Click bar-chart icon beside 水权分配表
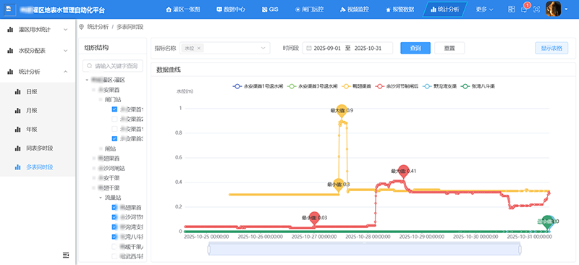Viewport: 579px width, 265px height. [x=10, y=51]
